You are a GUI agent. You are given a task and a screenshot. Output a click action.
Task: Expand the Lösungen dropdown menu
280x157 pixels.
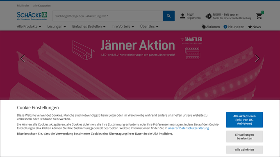[57, 27]
